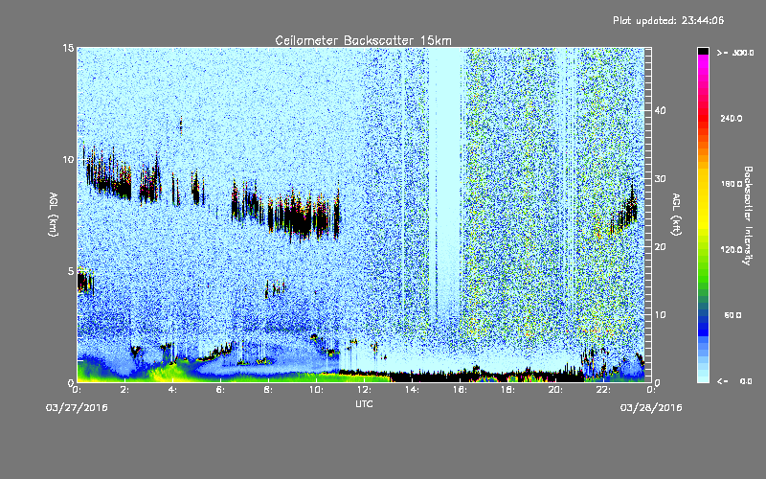Click the 22: hour tick on time axis
Viewport: 766px width, 479px height.
pyautogui.click(x=604, y=390)
